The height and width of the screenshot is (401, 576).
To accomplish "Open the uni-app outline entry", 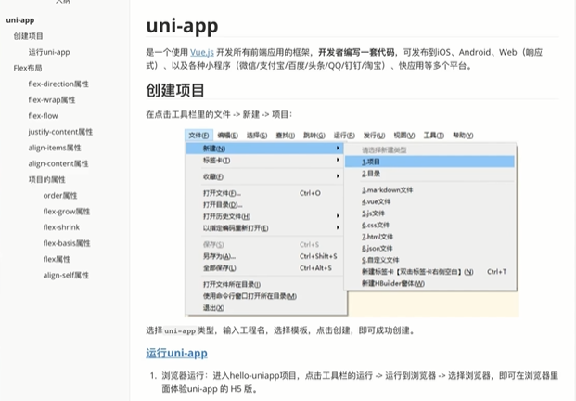I will [x=20, y=20].
